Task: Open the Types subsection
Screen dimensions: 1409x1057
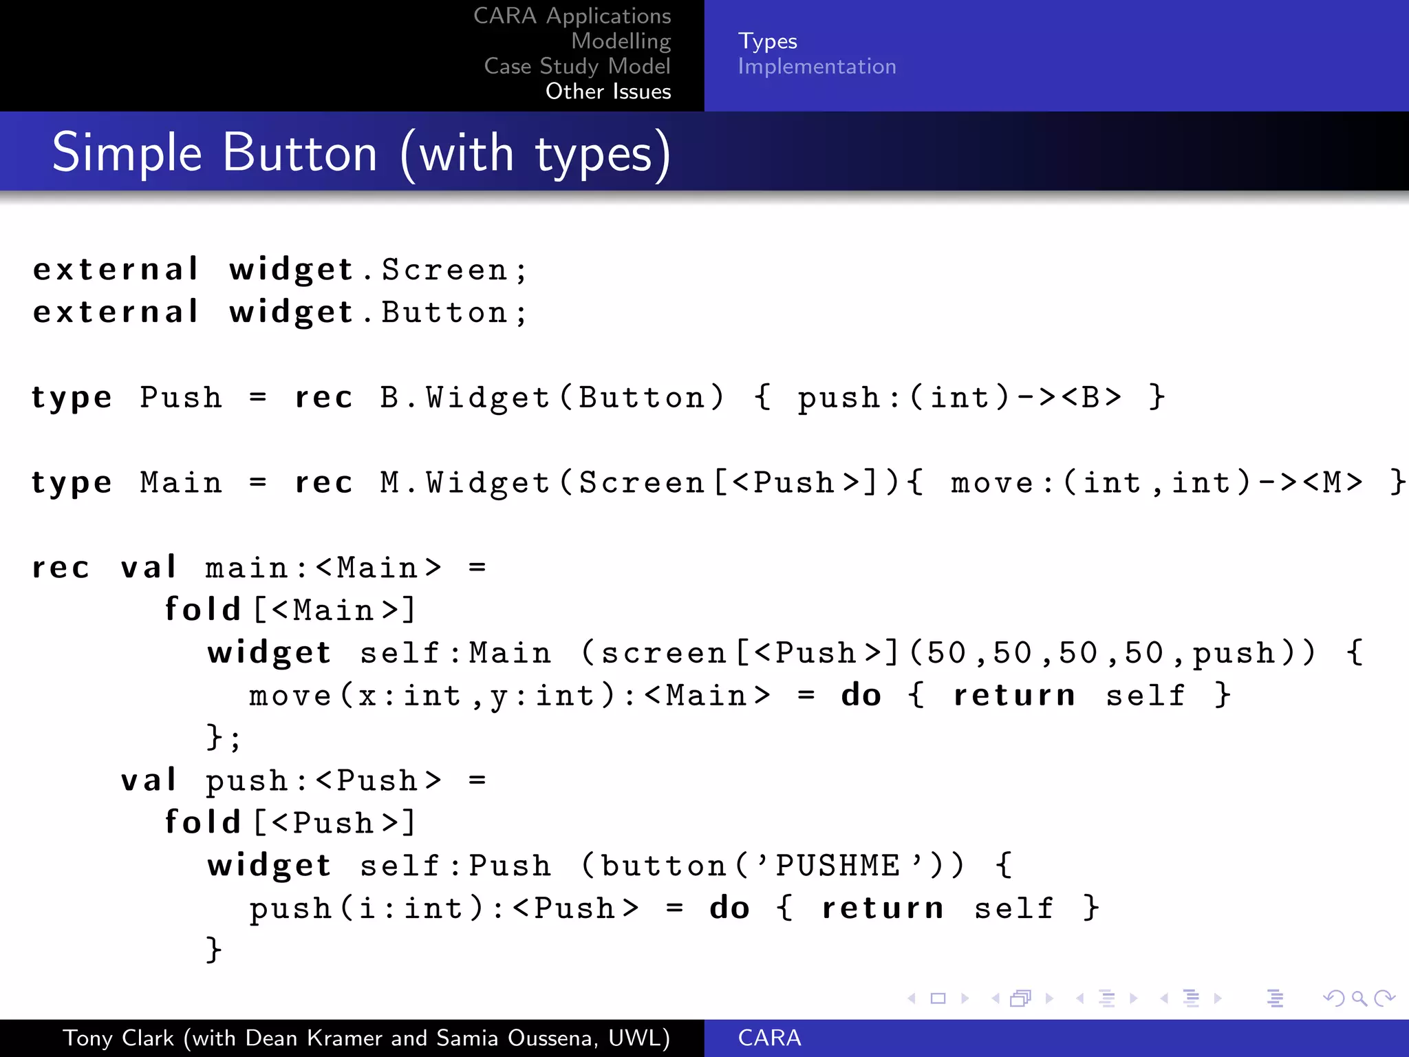Action: click(x=768, y=42)
